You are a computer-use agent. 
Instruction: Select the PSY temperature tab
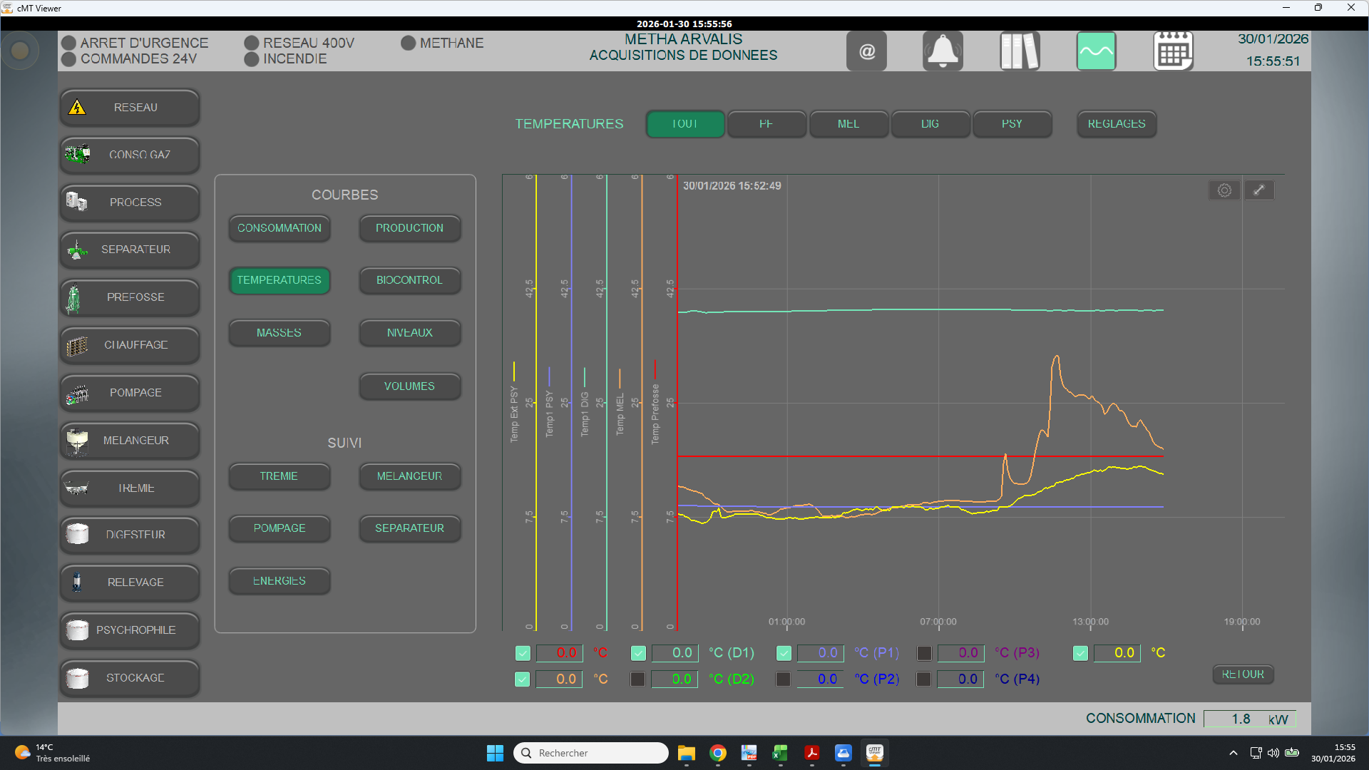click(1012, 124)
